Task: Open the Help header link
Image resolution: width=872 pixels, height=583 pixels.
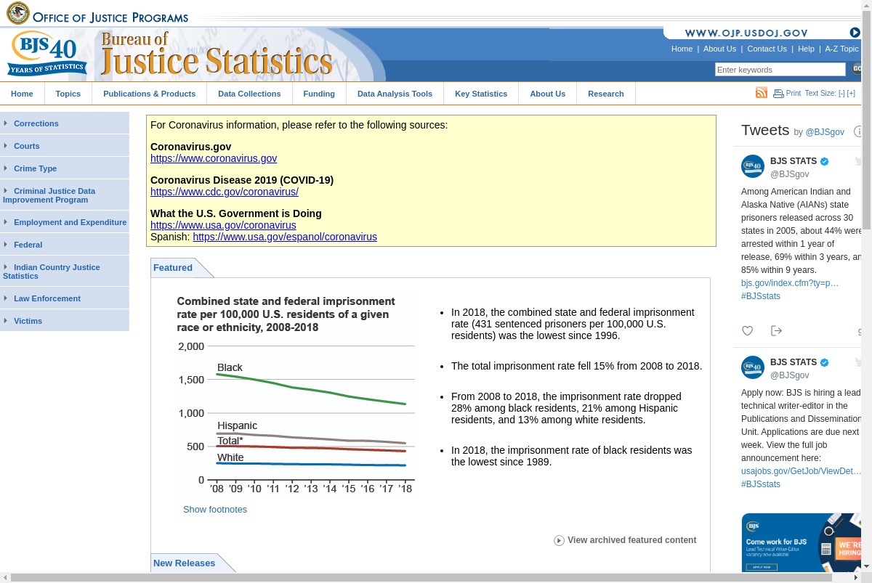Action: click(806, 49)
